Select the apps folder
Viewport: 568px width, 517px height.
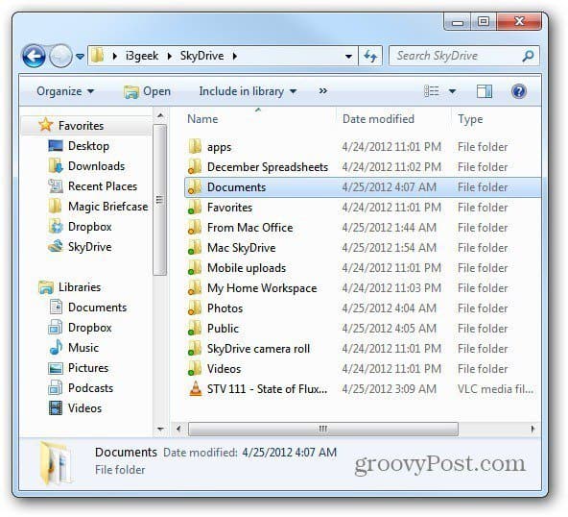363,147
